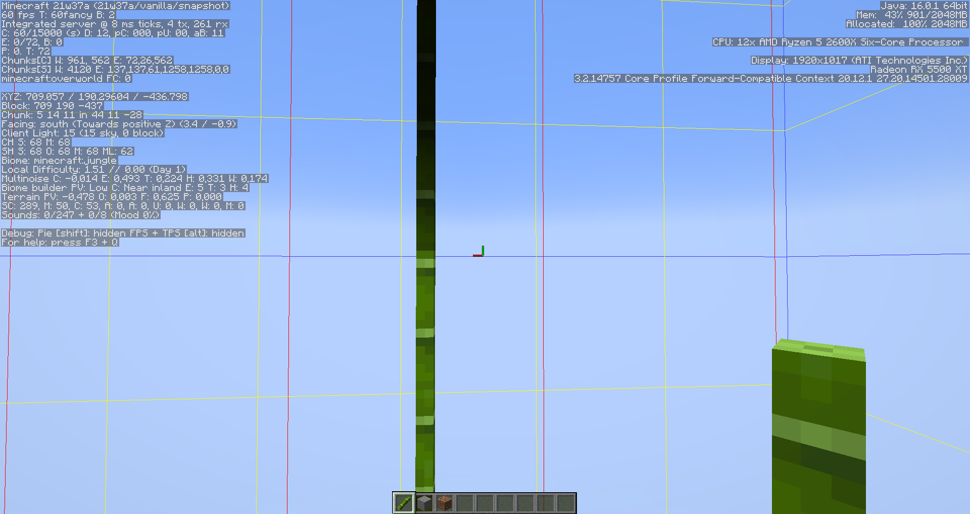Click the "Chunk: 5 14 11" line

72,115
